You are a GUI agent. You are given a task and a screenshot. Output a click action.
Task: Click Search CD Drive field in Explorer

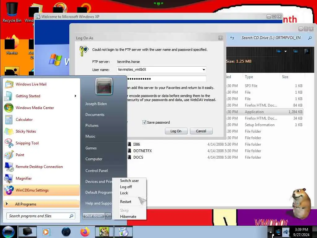[271, 38]
